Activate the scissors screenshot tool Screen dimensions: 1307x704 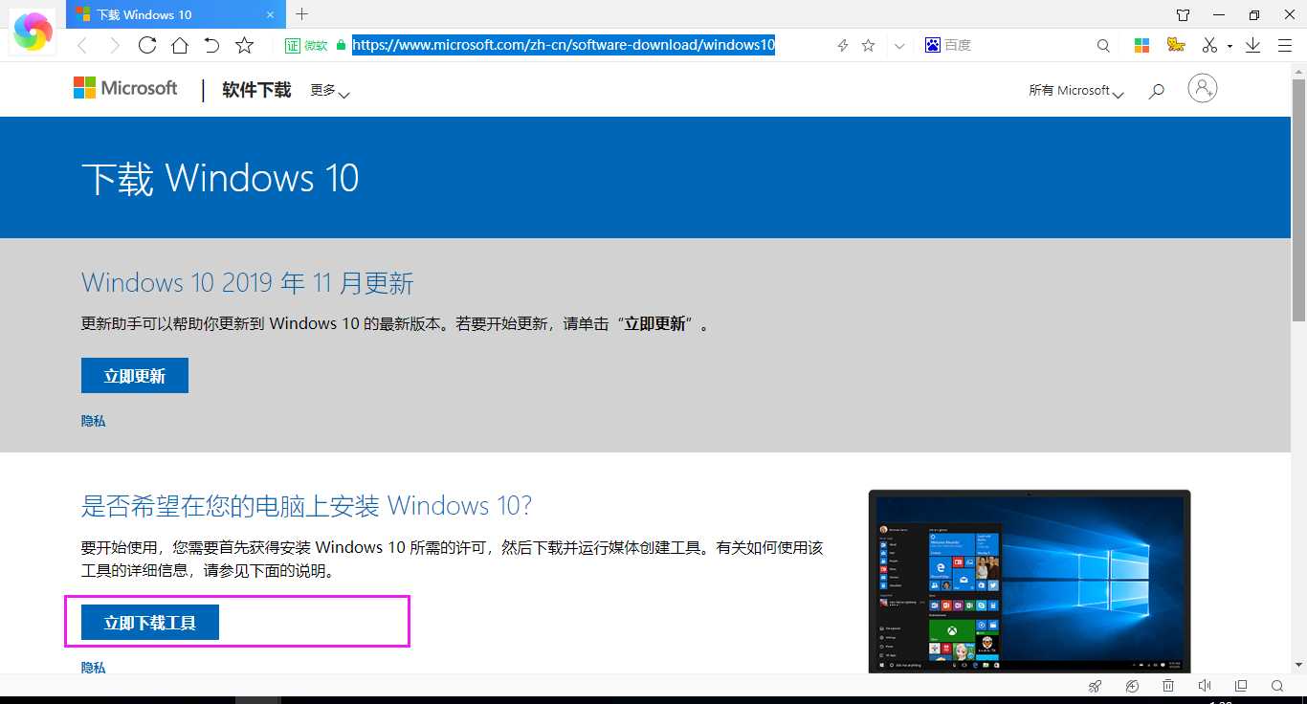click(x=1209, y=45)
